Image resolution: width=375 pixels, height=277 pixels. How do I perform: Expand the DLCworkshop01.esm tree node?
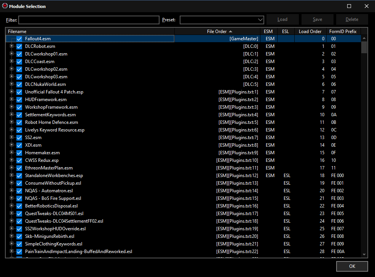[x=11, y=54]
